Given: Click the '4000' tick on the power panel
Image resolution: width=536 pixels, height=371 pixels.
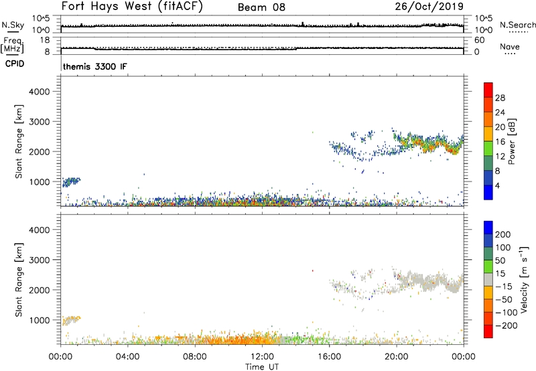Looking at the screenshot, I should pos(40,92).
